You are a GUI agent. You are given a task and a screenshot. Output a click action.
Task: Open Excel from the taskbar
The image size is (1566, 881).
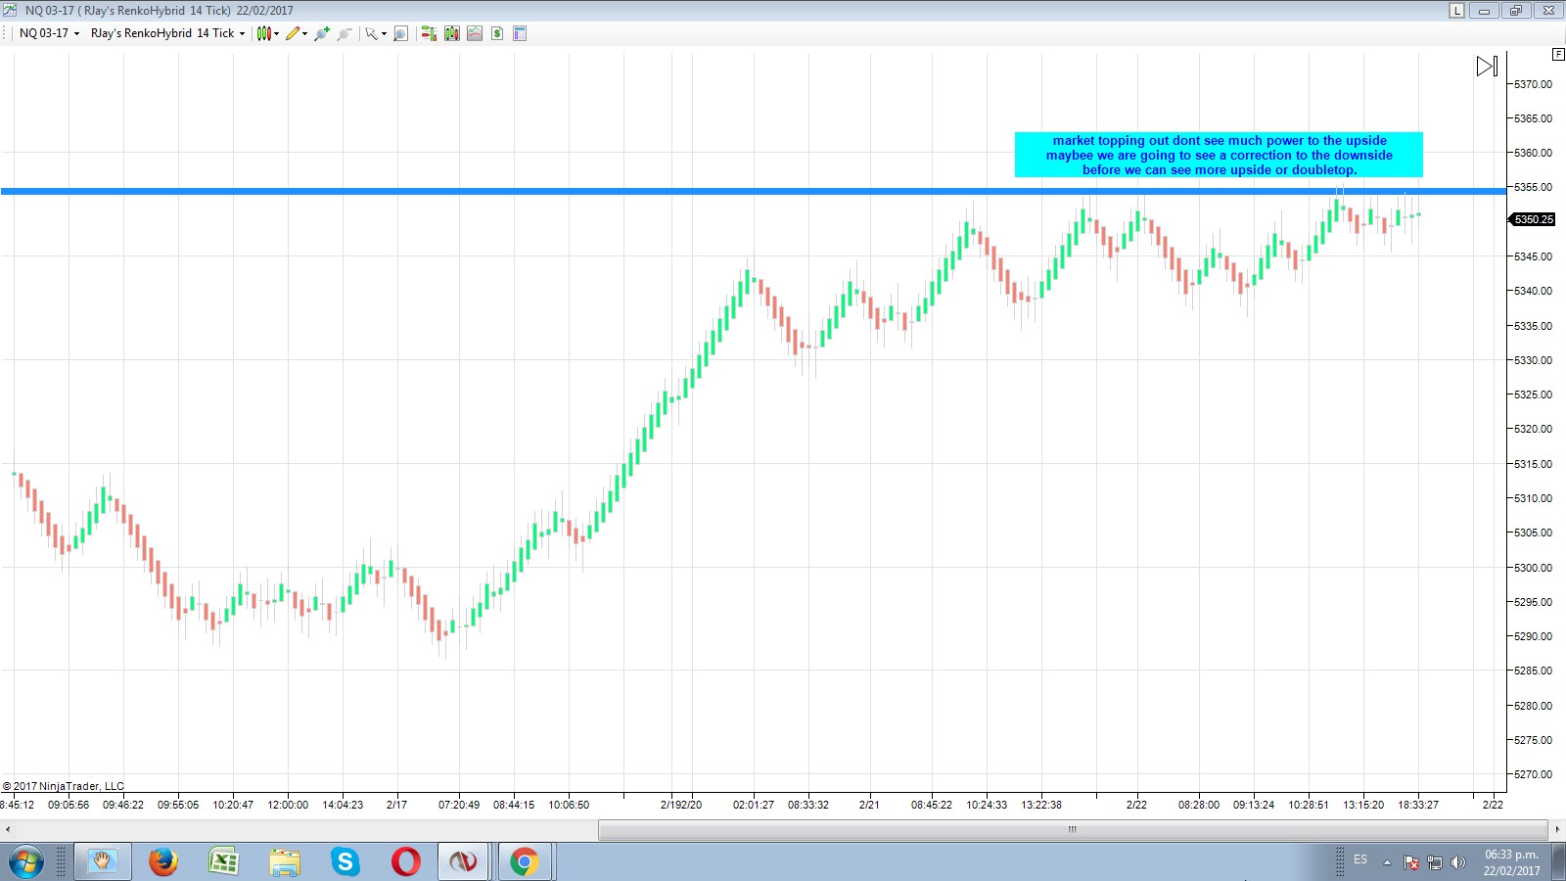[x=224, y=862]
